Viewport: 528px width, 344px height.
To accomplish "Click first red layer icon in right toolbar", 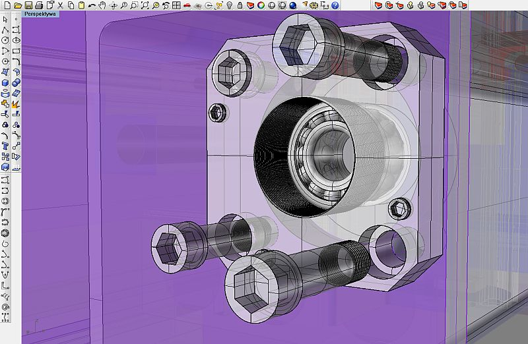I will pyautogui.click(x=378, y=5).
